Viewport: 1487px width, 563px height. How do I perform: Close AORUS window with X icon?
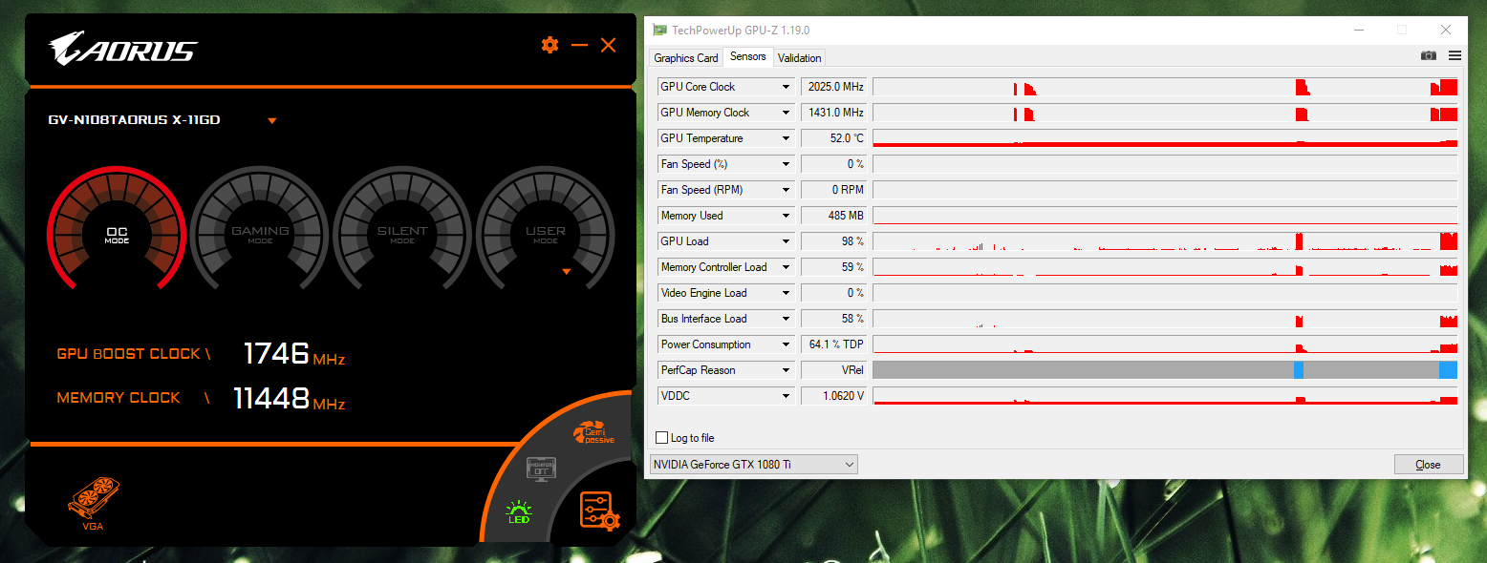(x=608, y=45)
